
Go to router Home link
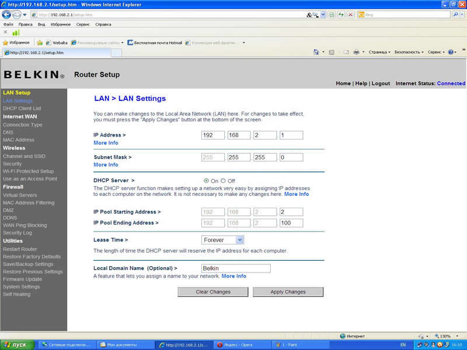(343, 83)
